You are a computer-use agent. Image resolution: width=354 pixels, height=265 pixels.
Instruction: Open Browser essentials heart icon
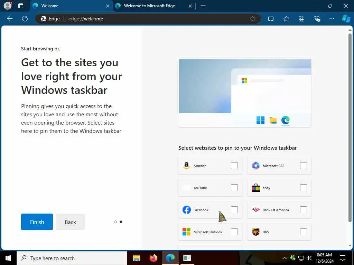317,19
